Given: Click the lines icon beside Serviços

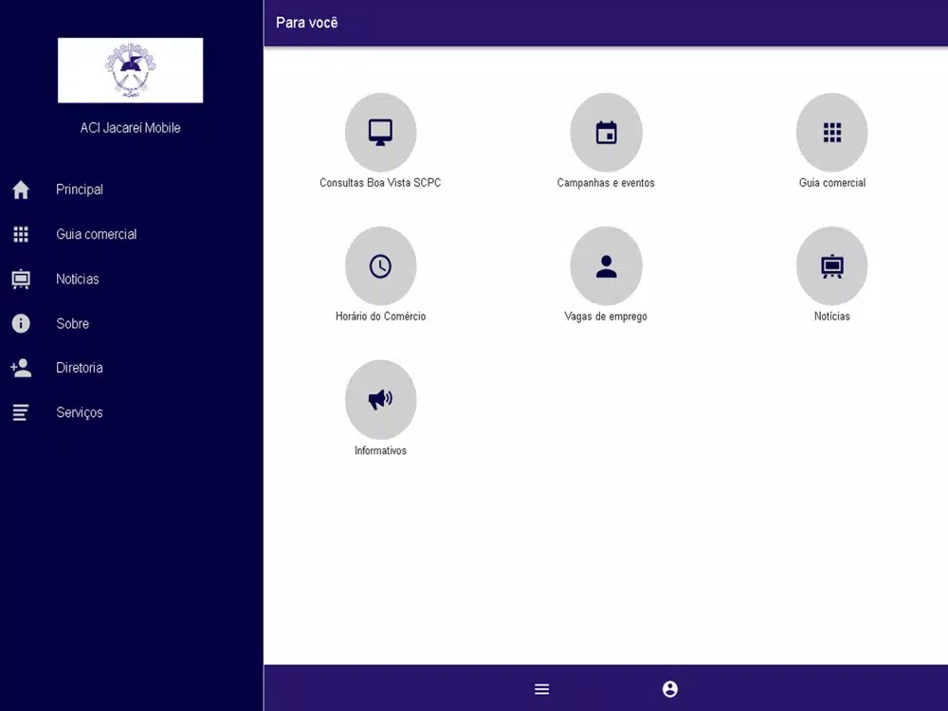Looking at the screenshot, I should [21, 412].
